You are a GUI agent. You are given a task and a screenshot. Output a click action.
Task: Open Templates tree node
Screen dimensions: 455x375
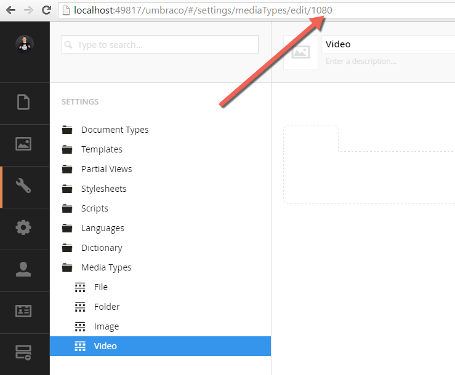(x=102, y=149)
